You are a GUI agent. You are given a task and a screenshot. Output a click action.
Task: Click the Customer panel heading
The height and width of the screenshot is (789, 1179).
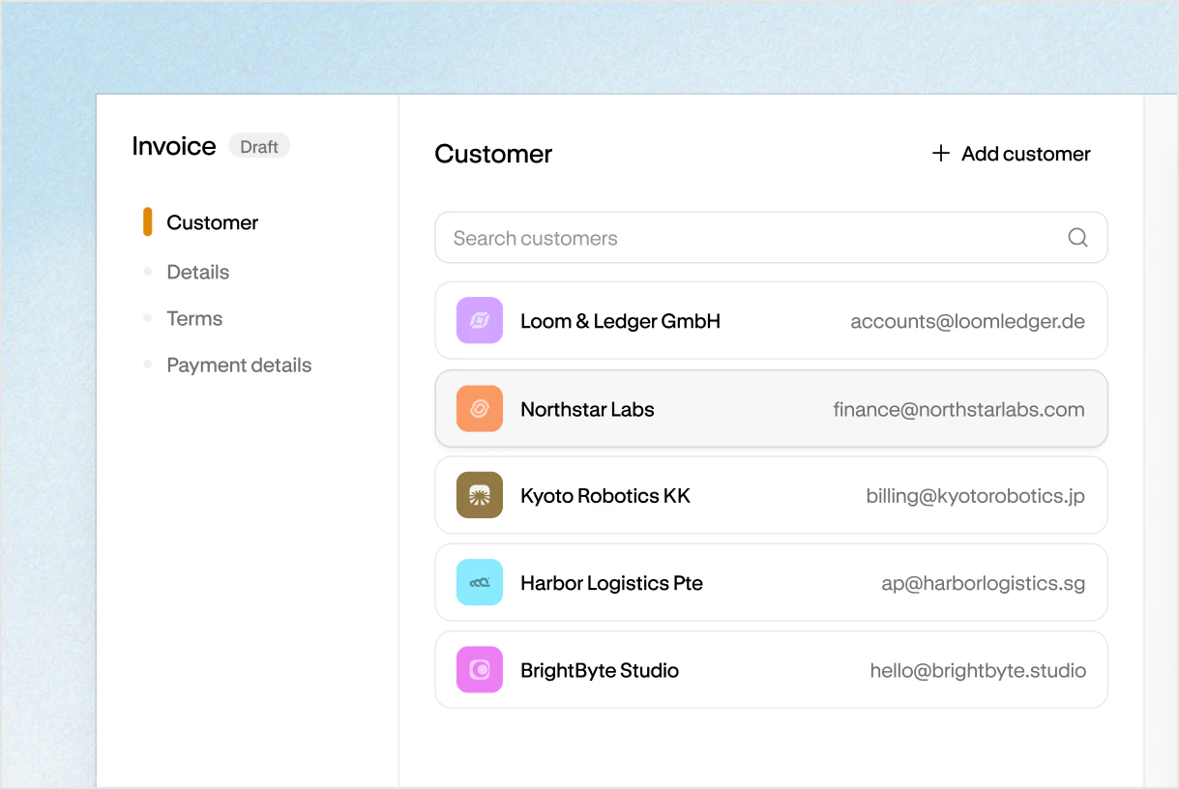(493, 154)
